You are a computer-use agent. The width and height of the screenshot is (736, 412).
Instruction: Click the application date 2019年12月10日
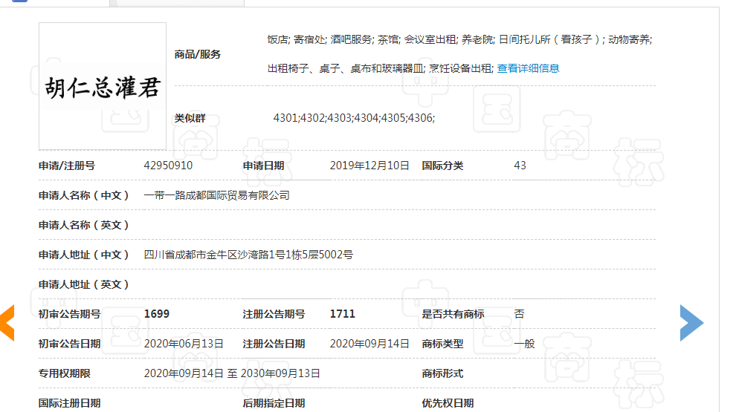pos(369,166)
